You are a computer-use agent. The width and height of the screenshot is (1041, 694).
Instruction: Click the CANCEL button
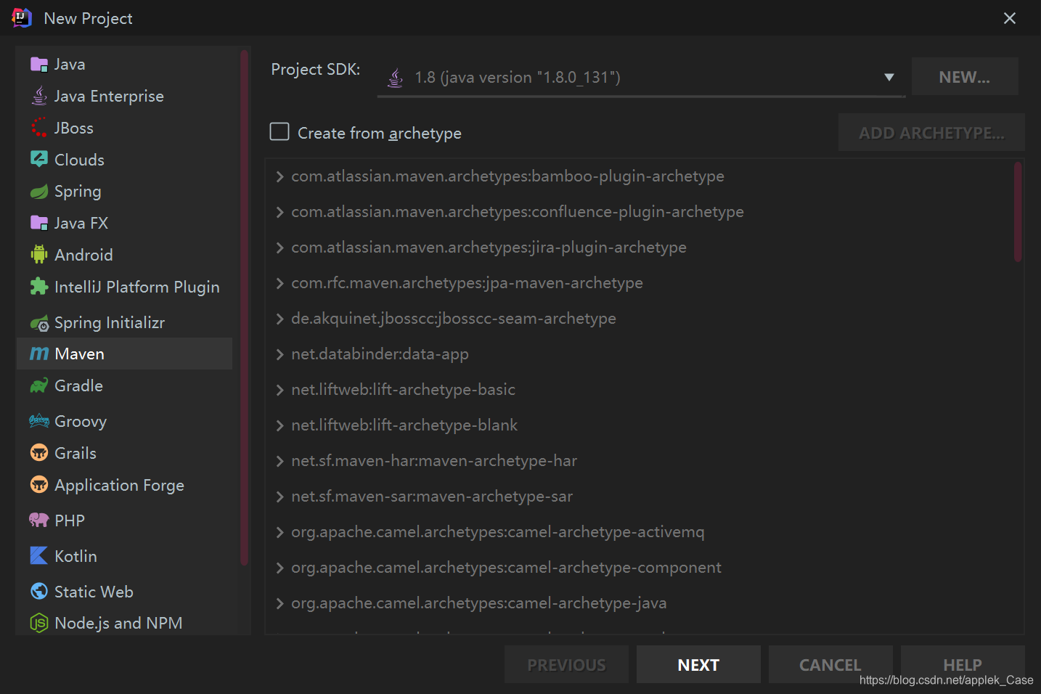(x=830, y=664)
